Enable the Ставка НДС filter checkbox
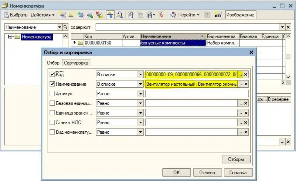This screenshot has width=296, height=181. pyautogui.click(x=52, y=123)
